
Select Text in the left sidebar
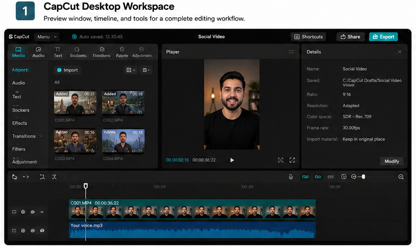point(17,97)
